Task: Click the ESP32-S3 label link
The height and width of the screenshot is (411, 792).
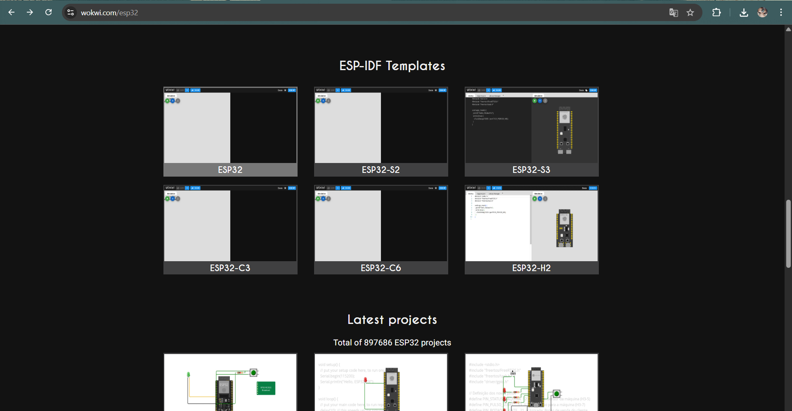Action: click(532, 170)
